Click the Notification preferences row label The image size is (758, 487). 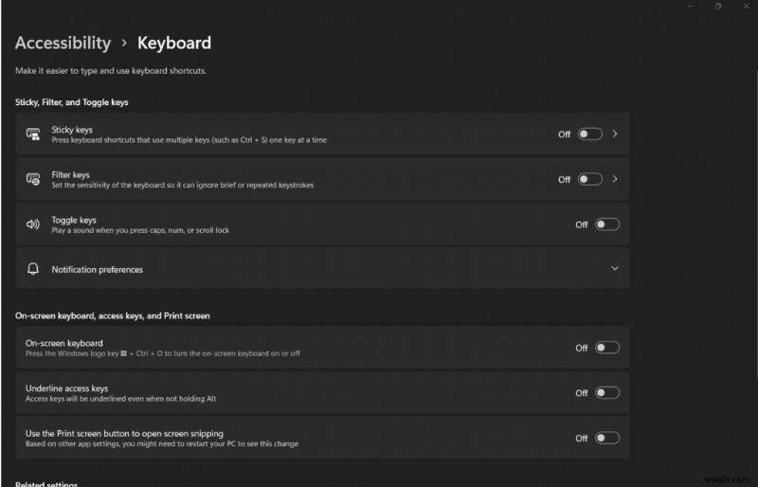97,269
